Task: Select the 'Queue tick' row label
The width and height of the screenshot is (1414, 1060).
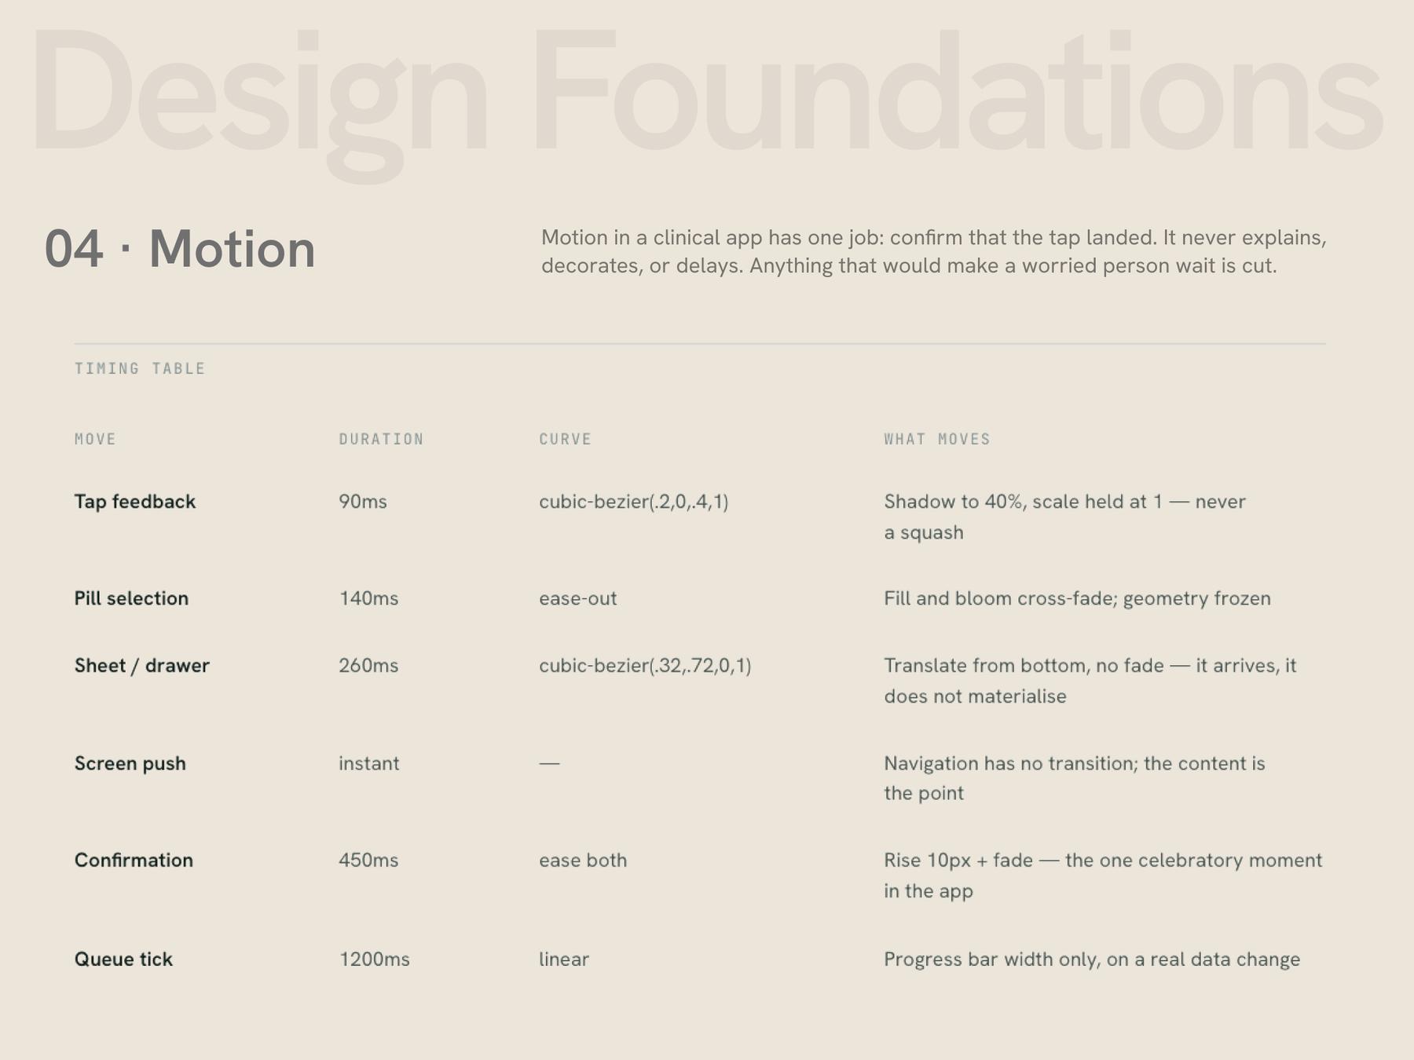Action: coord(123,959)
